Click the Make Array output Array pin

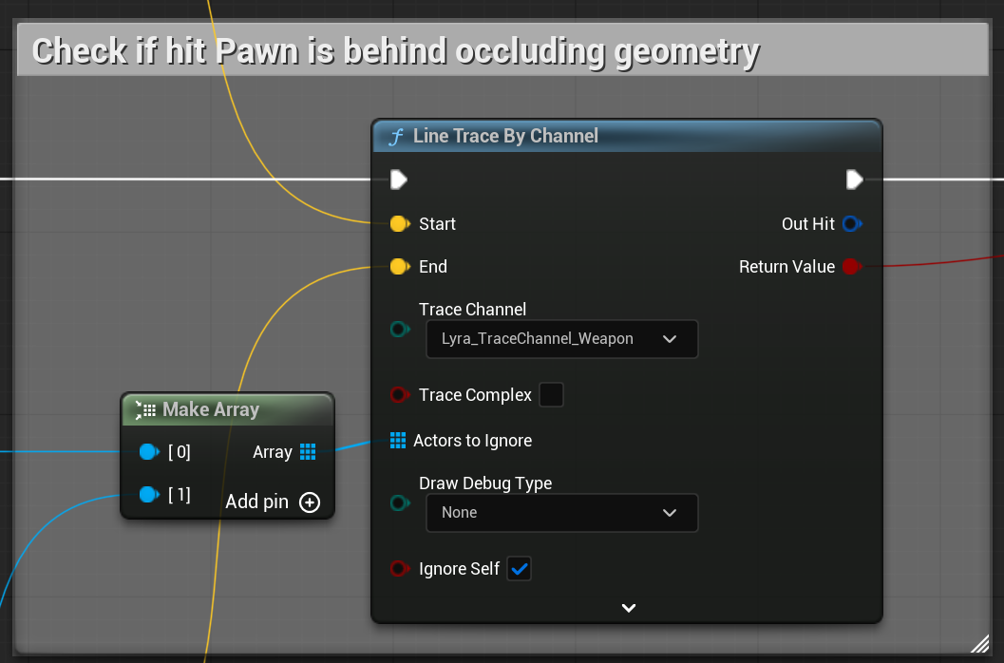[308, 451]
